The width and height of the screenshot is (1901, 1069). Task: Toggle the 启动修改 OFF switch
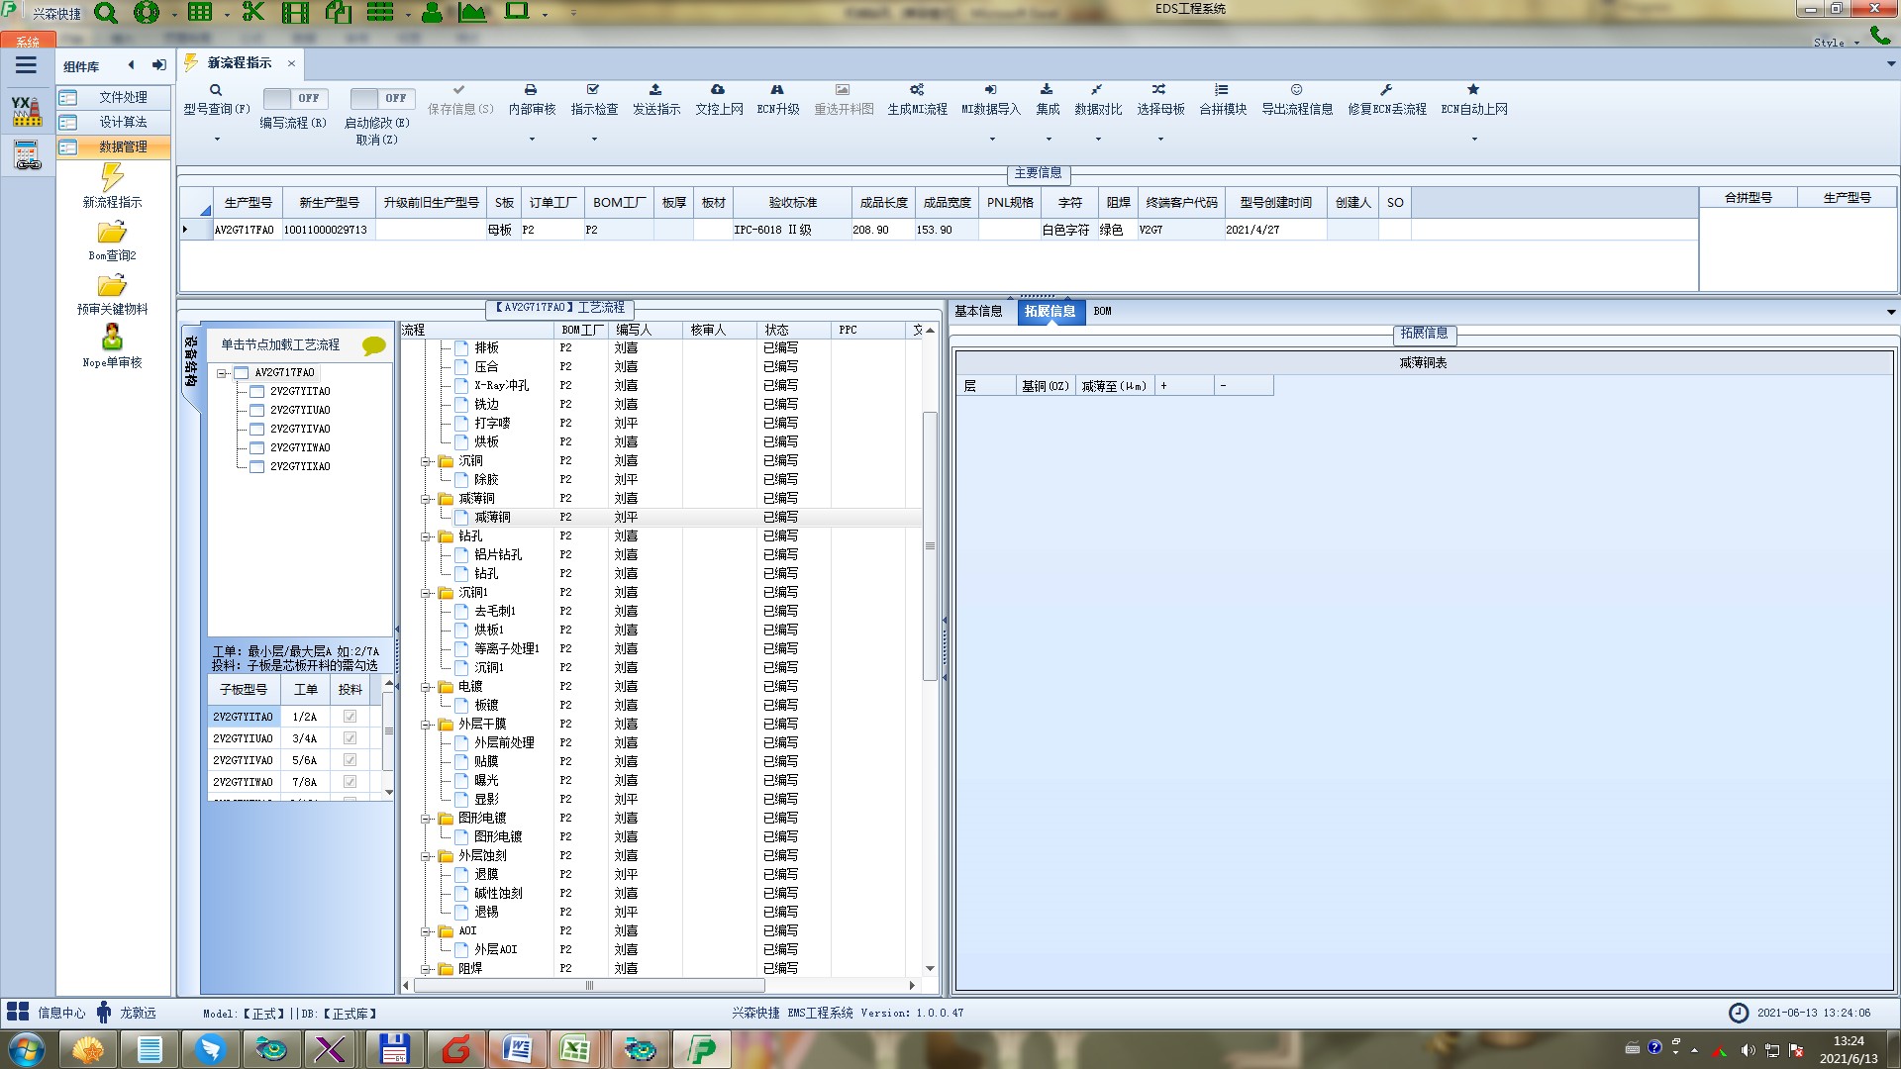380,99
